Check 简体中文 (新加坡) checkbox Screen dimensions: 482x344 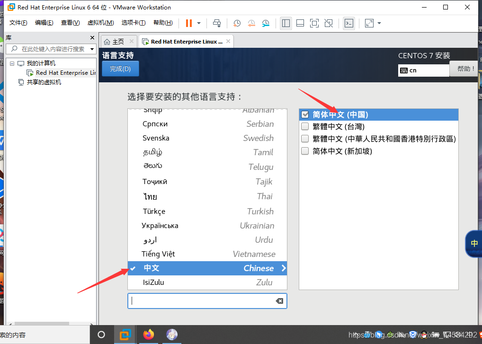click(305, 151)
